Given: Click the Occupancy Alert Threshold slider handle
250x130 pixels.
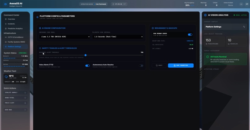Looking at the screenshot, I should point(86,55).
